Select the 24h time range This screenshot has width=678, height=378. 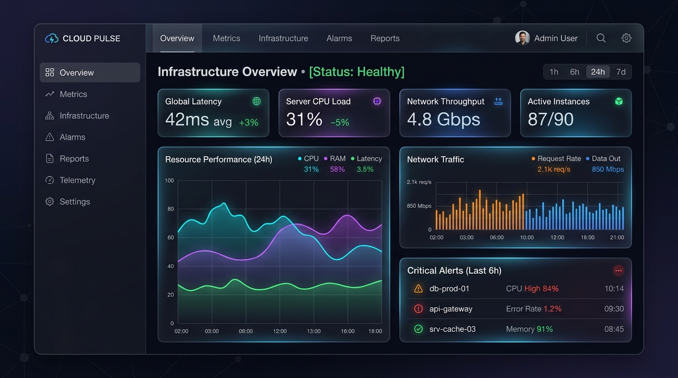click(598, 72)
